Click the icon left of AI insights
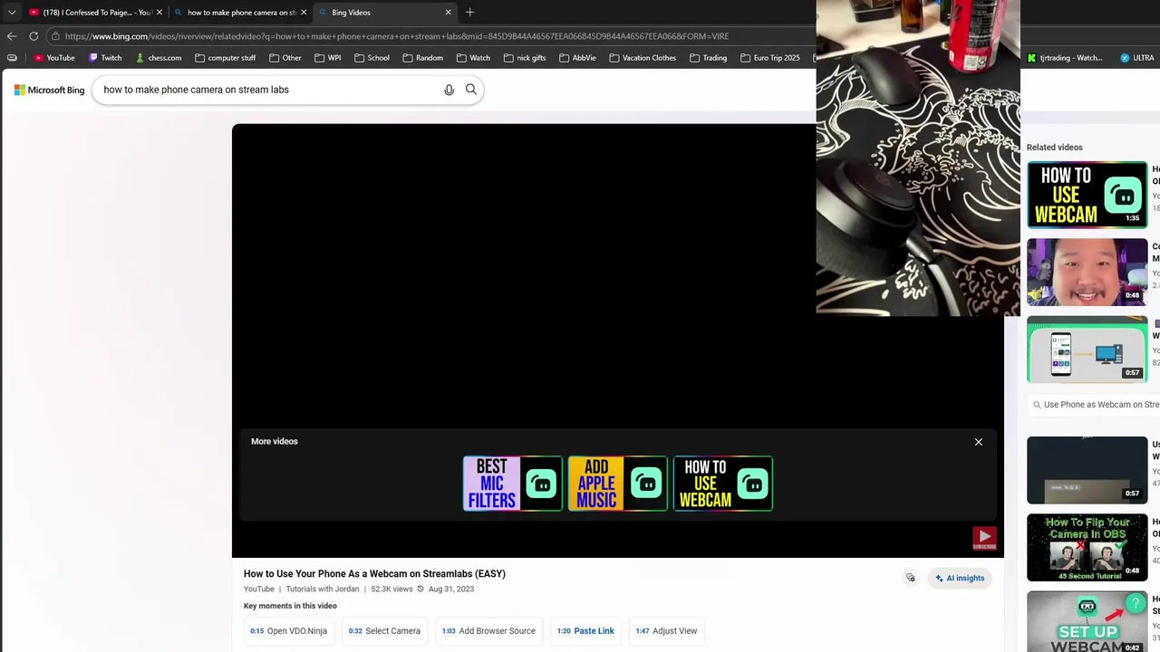Viewport: 1160px width, 652px height. tap(911, 578)
